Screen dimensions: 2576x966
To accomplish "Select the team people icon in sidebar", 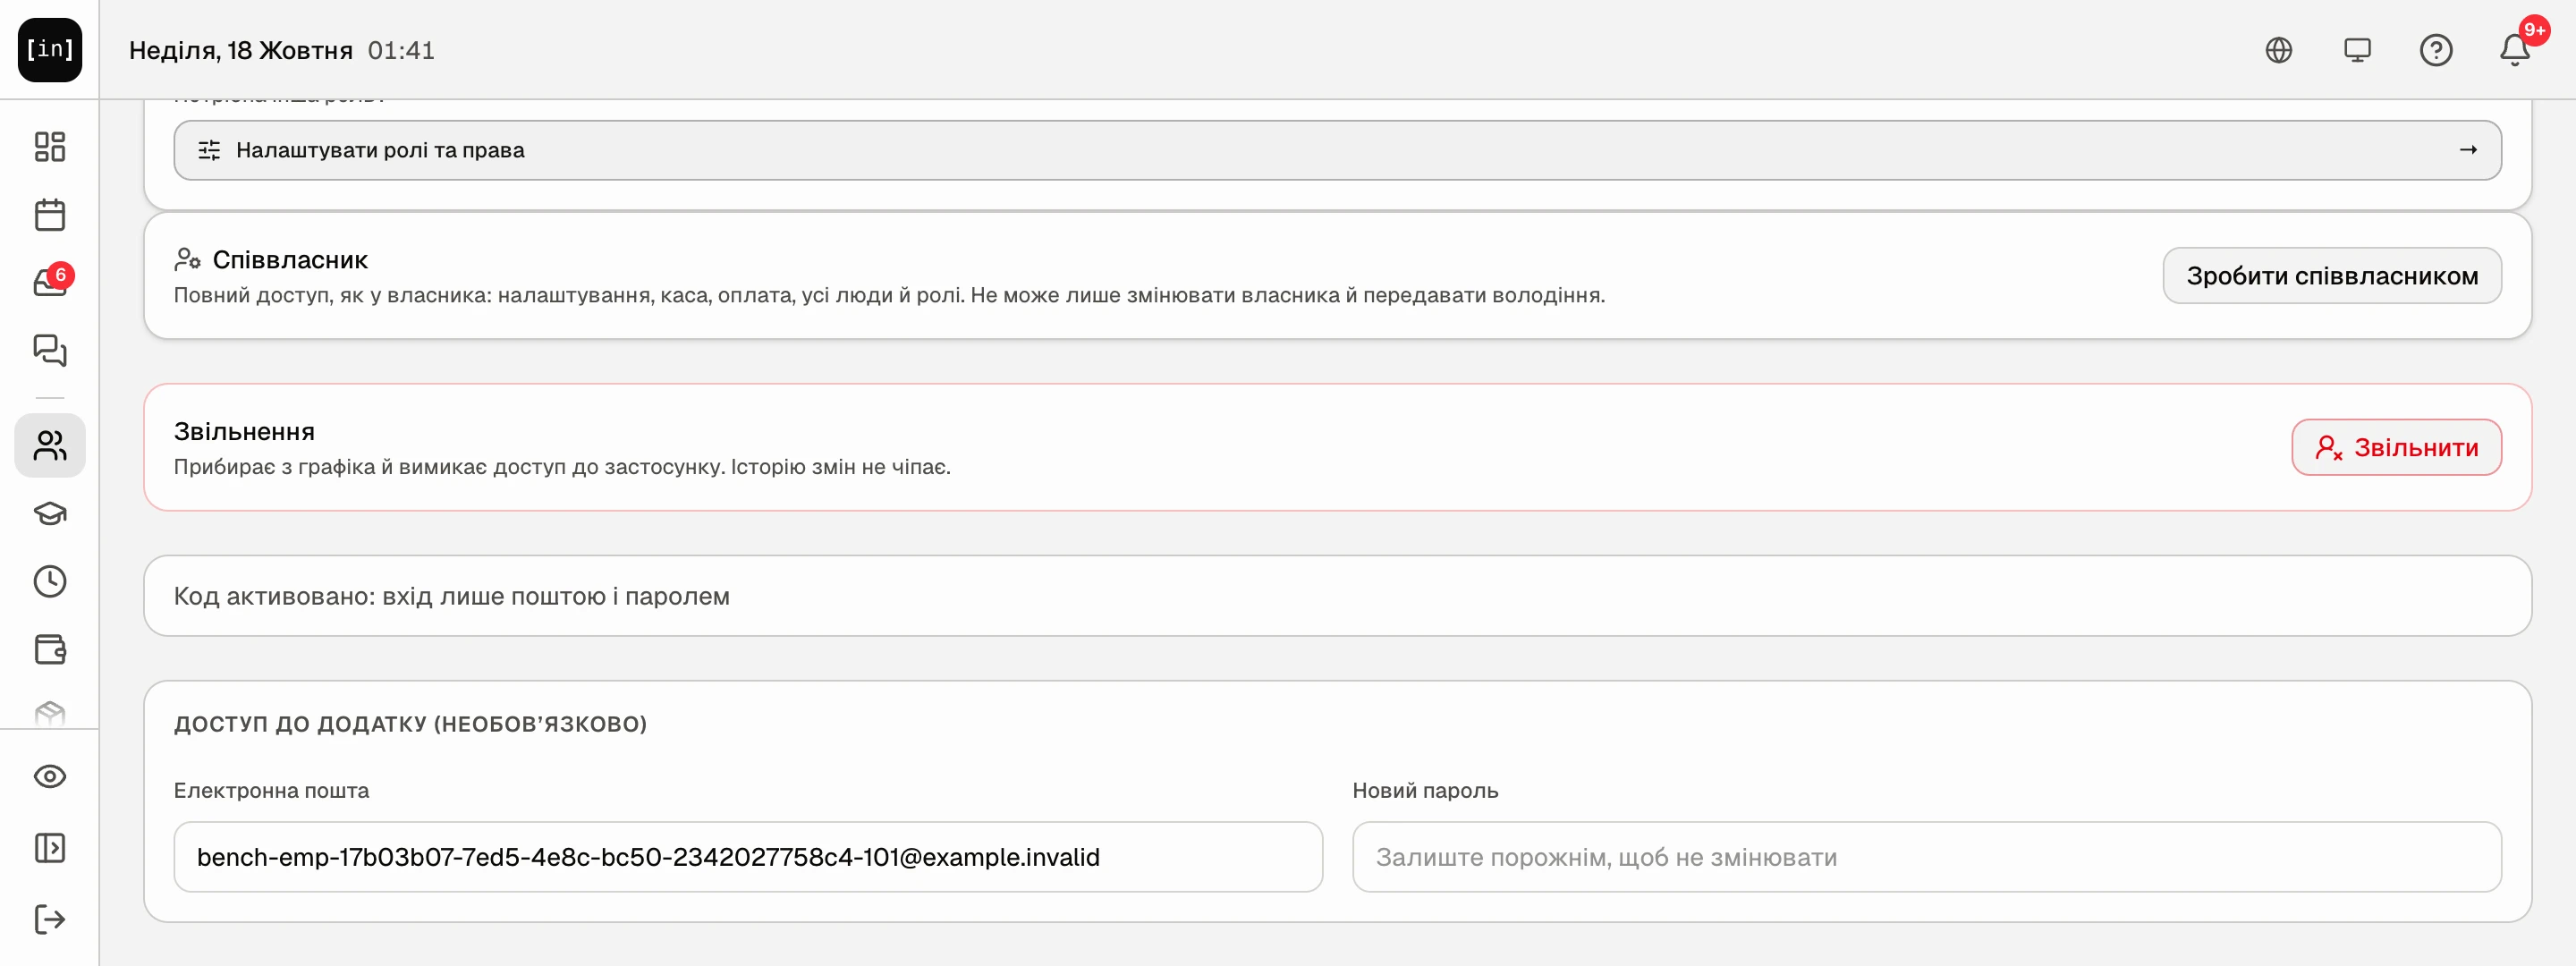I will (x=50, y=445).
